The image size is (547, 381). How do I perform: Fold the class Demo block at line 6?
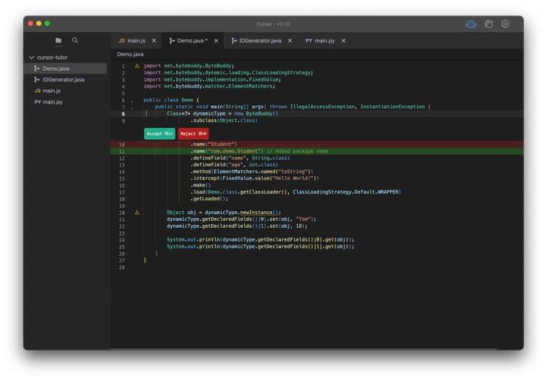[x=131, y=101]
